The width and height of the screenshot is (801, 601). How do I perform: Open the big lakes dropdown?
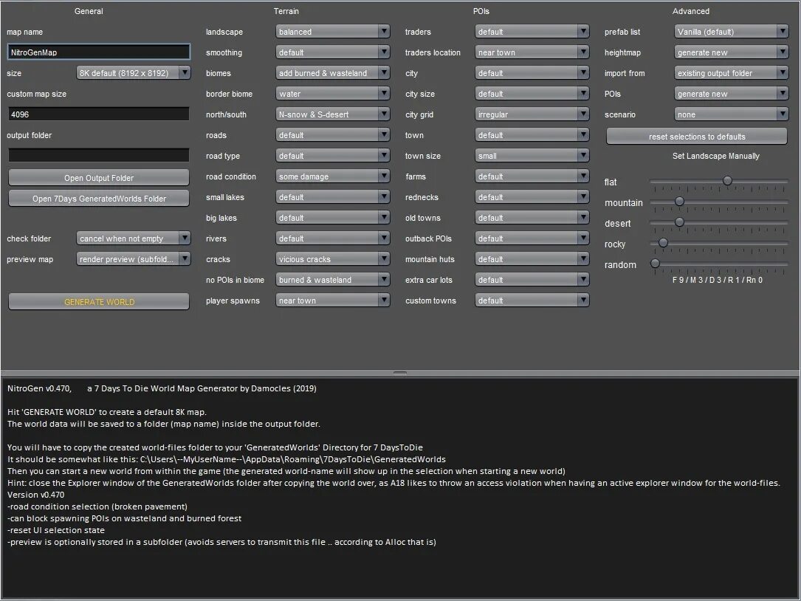point(332,218)
